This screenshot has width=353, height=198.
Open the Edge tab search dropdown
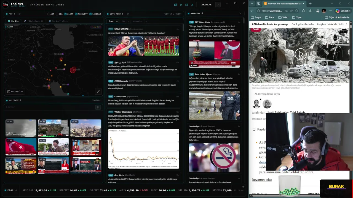(252, 4)
